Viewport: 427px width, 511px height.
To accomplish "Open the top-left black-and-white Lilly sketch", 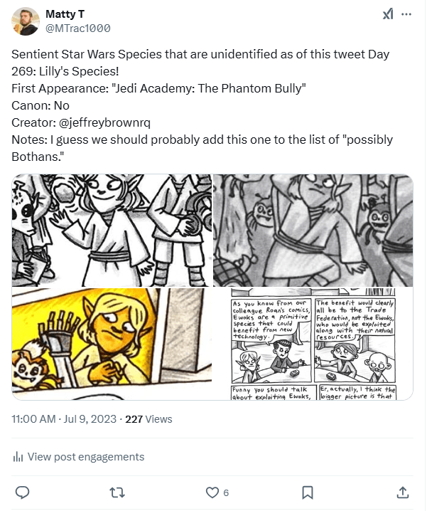I will tap(112, 230).
